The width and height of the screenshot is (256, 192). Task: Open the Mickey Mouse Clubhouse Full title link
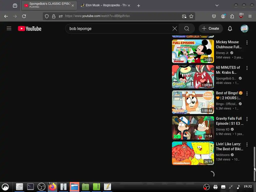tap(228, 44)
